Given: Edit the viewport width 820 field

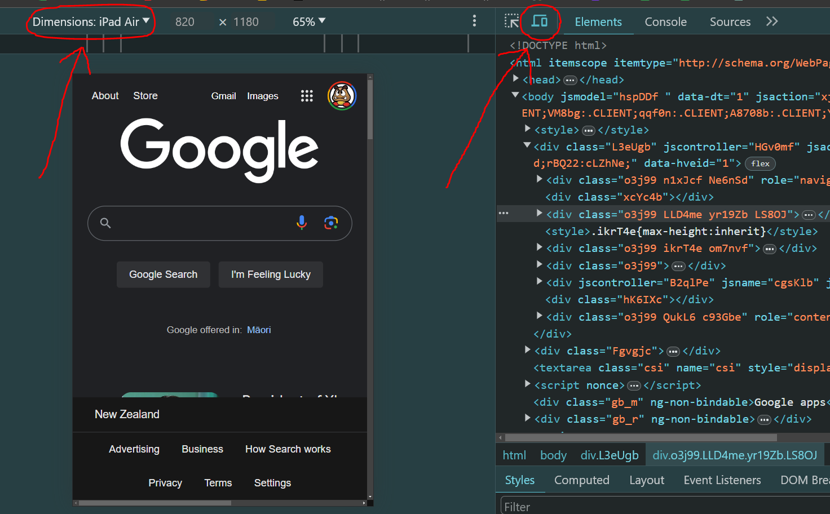Looking at the screenshot, I should [185, 22].
